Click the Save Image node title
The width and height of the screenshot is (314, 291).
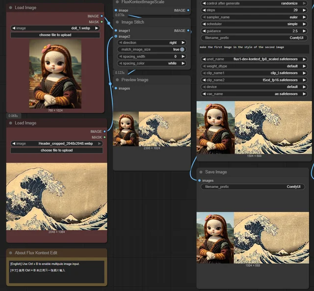(x=216, y=172)
